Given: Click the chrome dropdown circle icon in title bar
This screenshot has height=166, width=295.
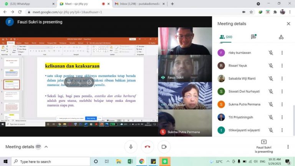Looking at the screenshot, I should point(258,4).
